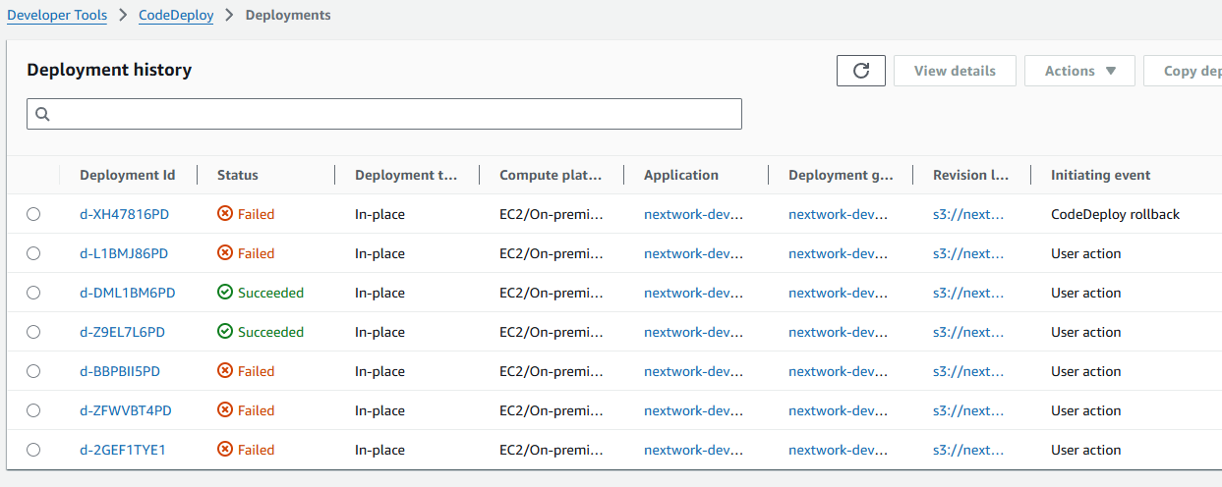This screenshot has width=1222, height=487.
Task: Click the Deployment history heading
Action: [x=109, y=70]
